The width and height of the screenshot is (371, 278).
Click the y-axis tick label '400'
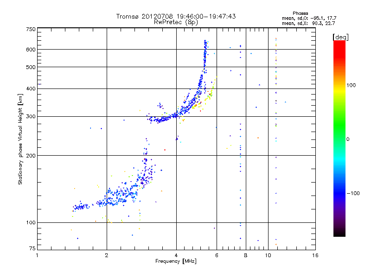tap(31, 89)
